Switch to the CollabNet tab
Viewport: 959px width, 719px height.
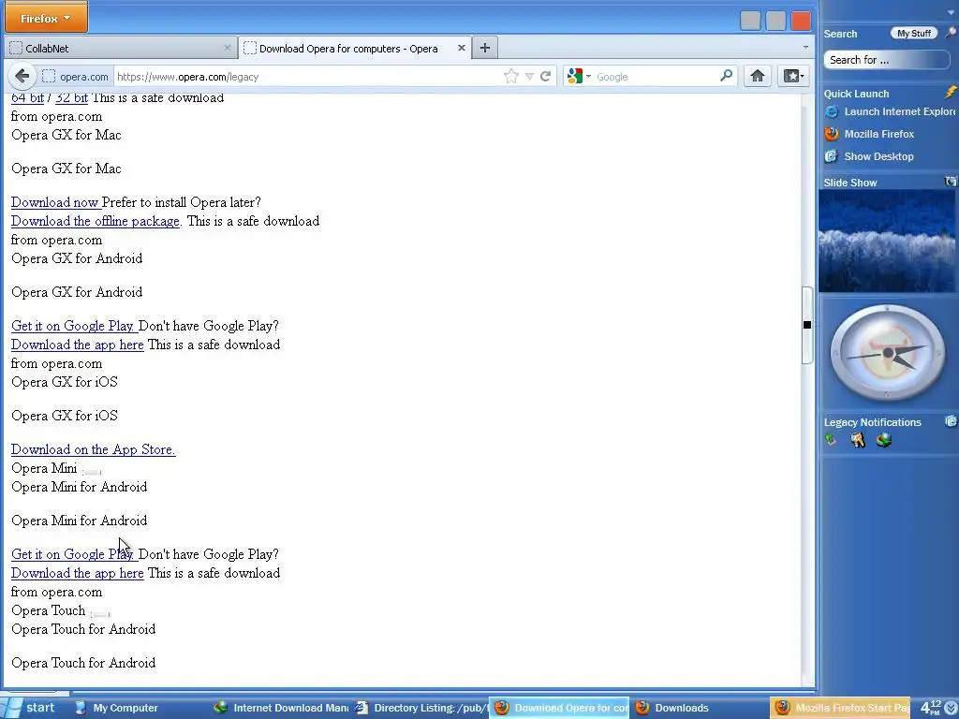[121, 49]
